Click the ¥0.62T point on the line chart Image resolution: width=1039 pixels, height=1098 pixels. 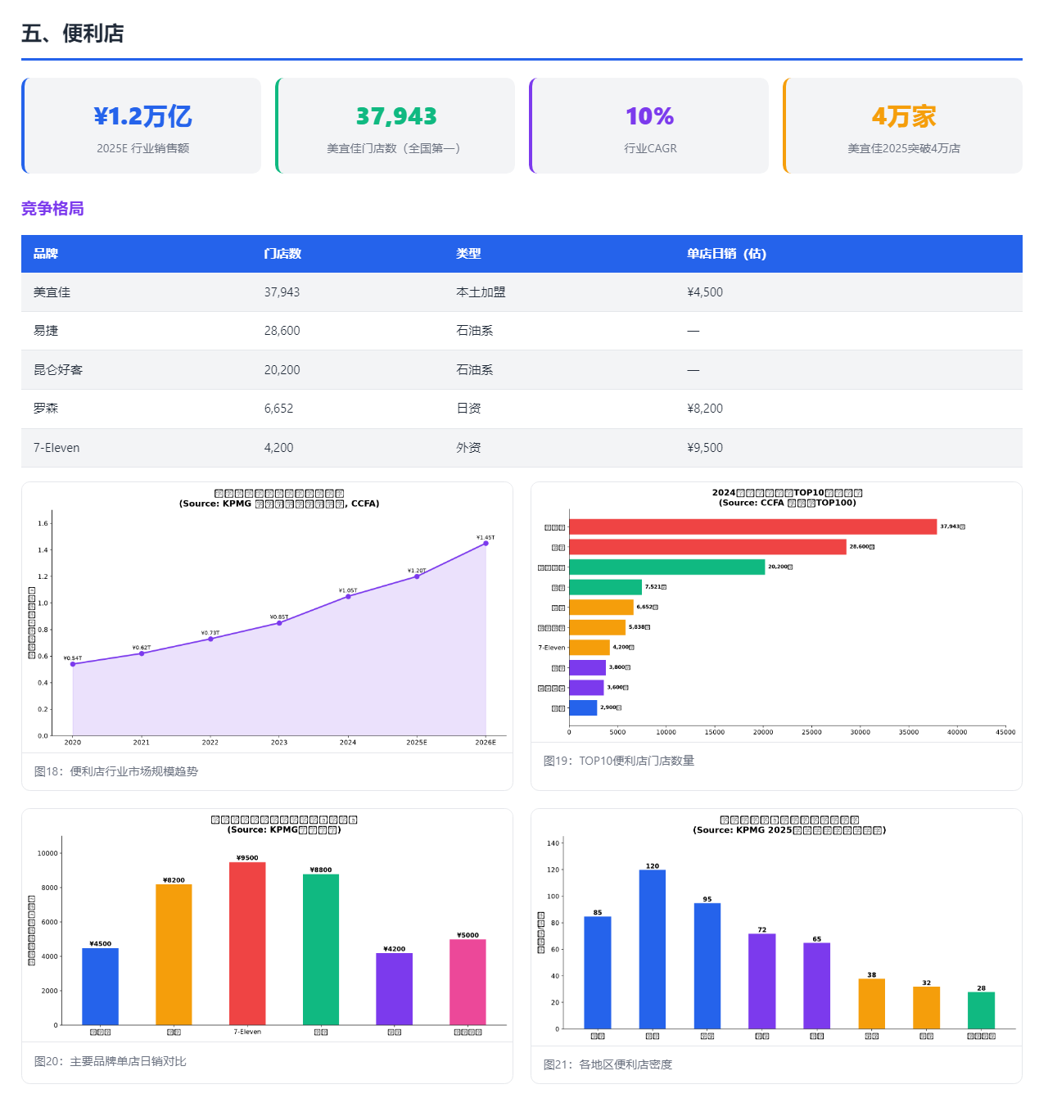(x=142, y=653)
